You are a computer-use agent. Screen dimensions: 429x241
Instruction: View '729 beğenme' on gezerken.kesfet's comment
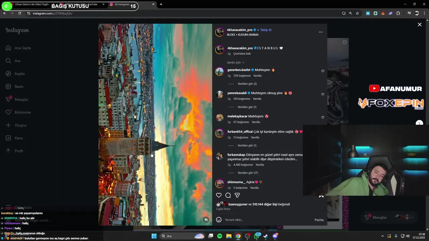tap(242, 76)
